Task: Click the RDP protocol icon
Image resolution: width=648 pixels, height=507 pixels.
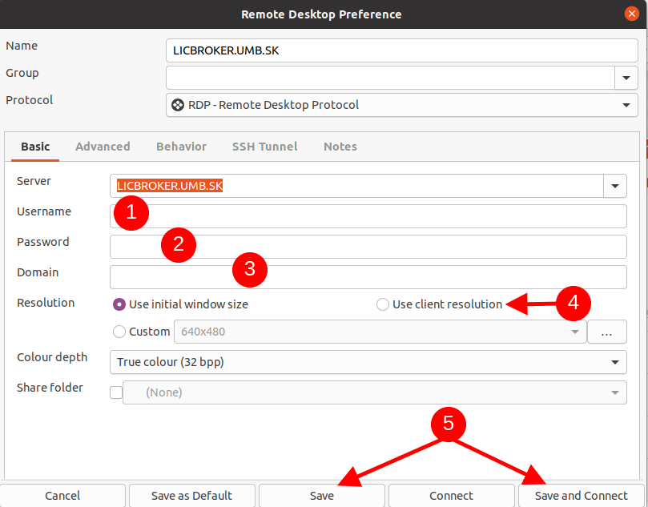Action: (x=178, y=105)
